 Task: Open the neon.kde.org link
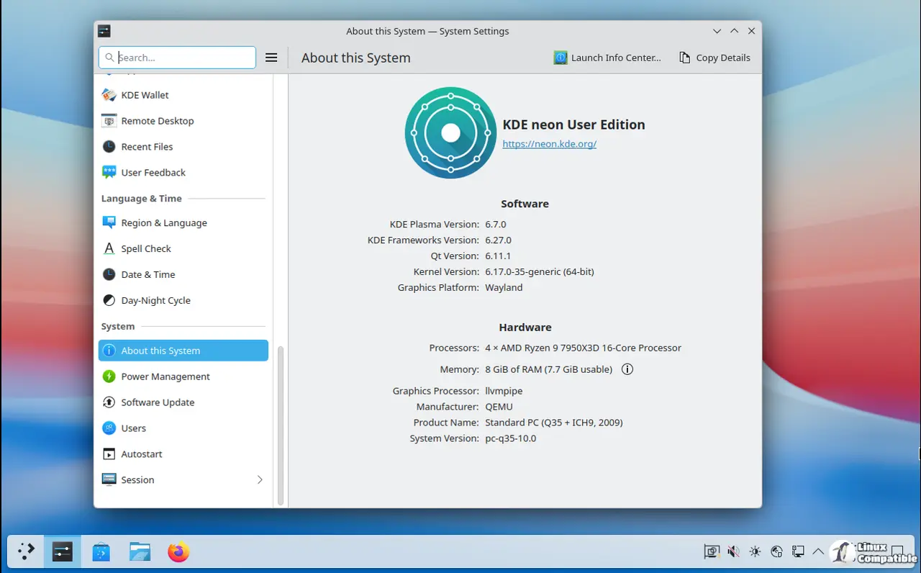tap(550, 144)
